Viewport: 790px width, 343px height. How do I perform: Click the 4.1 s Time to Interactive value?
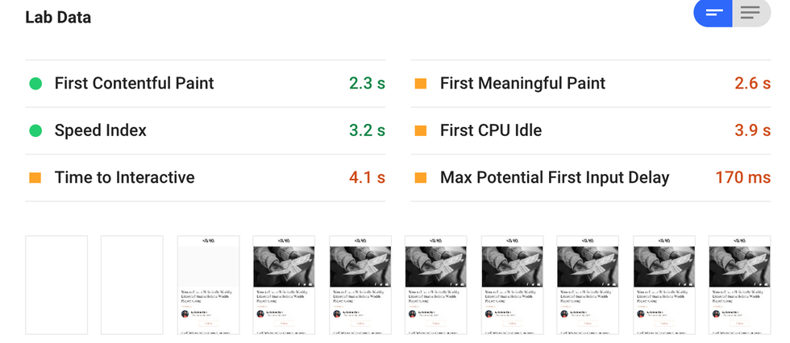click(367, 178)
